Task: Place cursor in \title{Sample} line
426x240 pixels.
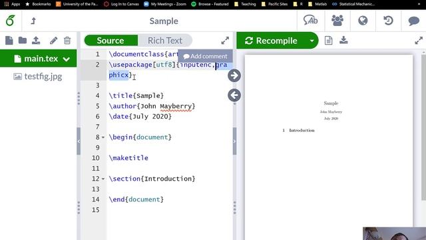Action: pyautogui.click(x=136, y=96)
